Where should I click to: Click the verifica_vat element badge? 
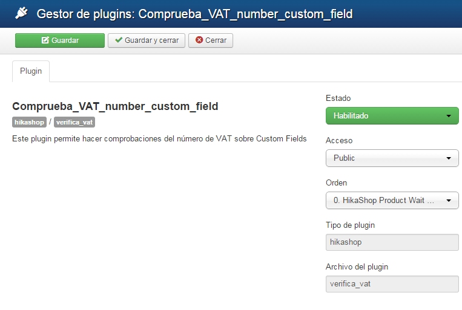pos(74,122)
